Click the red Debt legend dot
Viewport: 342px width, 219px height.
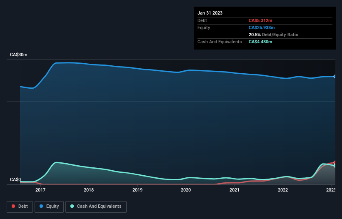coord(13,206)
